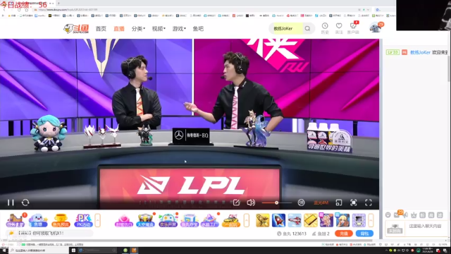451x254 pixels.
Task: Click the Windows taskbar search box
Action: 39,250
